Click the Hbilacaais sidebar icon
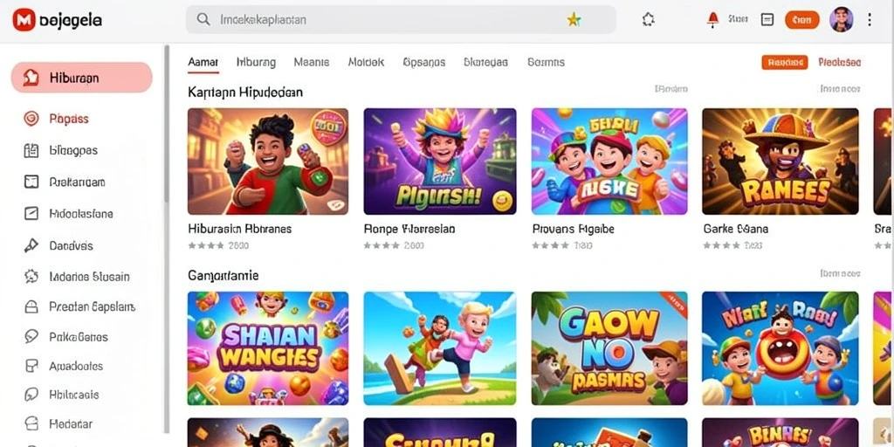This screenshot has width=894, height=447. coord(31,395)
